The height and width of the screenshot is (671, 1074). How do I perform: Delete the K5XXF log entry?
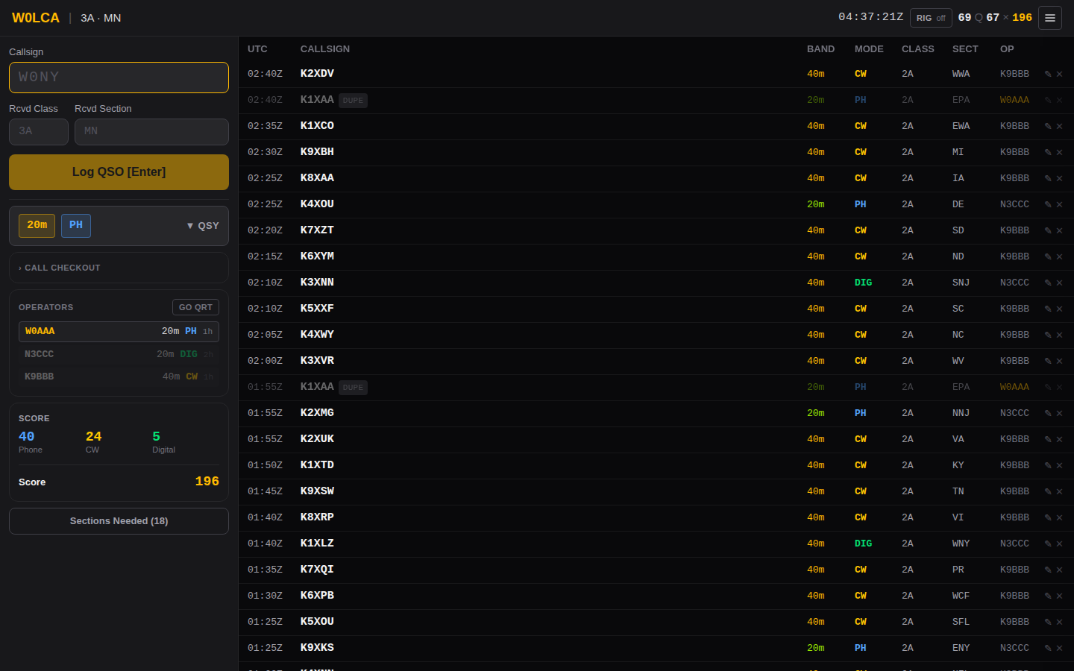(1059, 309)
